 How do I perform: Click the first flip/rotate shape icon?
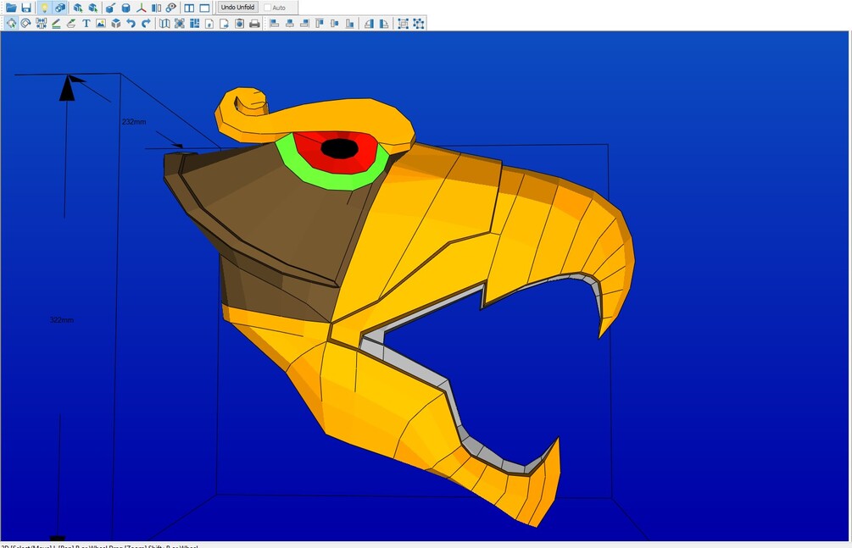tap(369, 24)
